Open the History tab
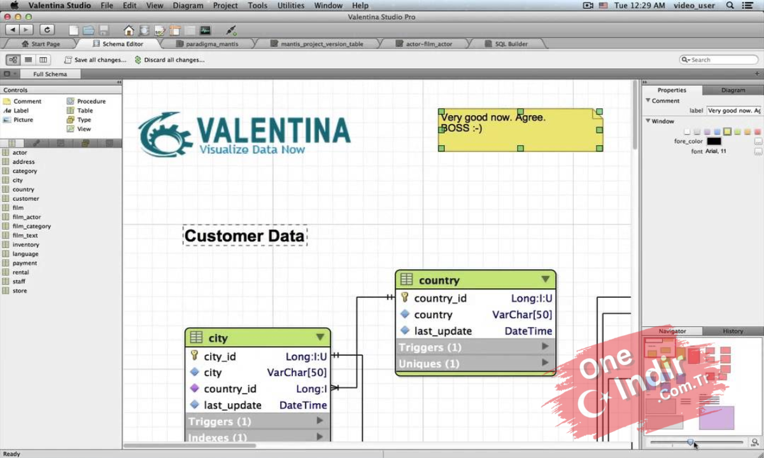The width and height of the screenshot is (764, 458). click(733, 331)
